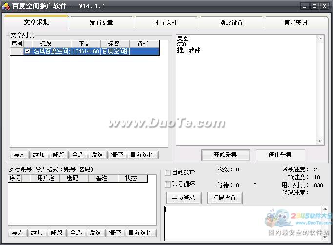
Task: Click 导入 under the account list
Action: click(x=18, y=233)
